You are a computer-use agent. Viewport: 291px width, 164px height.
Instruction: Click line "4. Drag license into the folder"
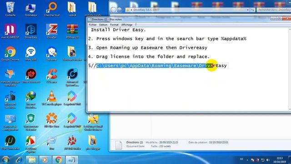tap(149, 56)
